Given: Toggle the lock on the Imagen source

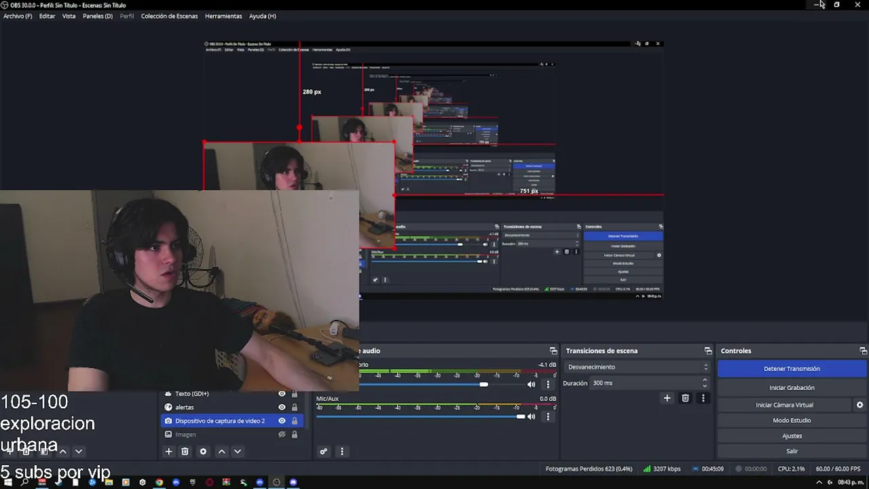Looking at the screenshot, I should tap(295, 435).
